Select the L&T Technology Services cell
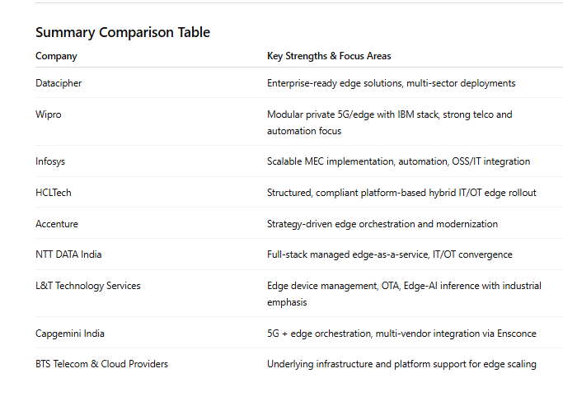The image size is (563, 406). pos(88,286)
